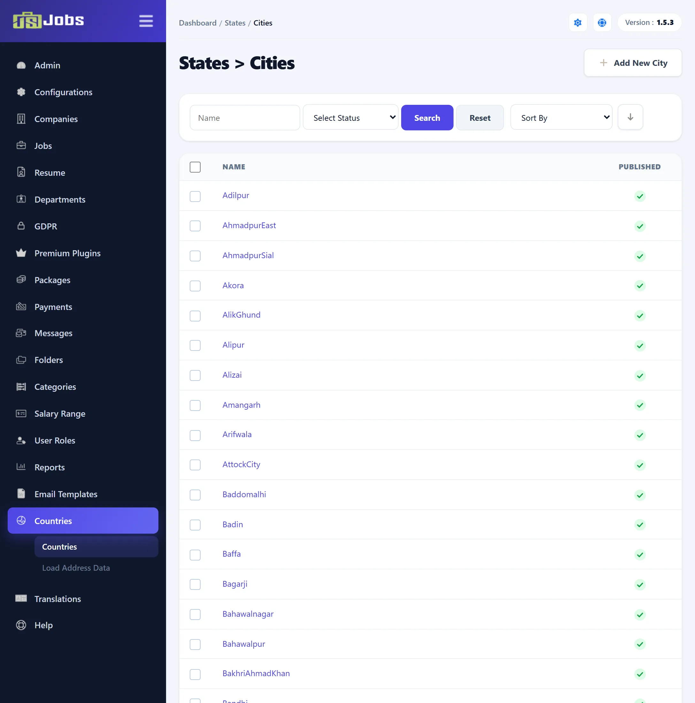Open the blue lifebuoy support icon
Image resolution: width=695 pixels, height=703 pixels.
(x=602, y=23)
